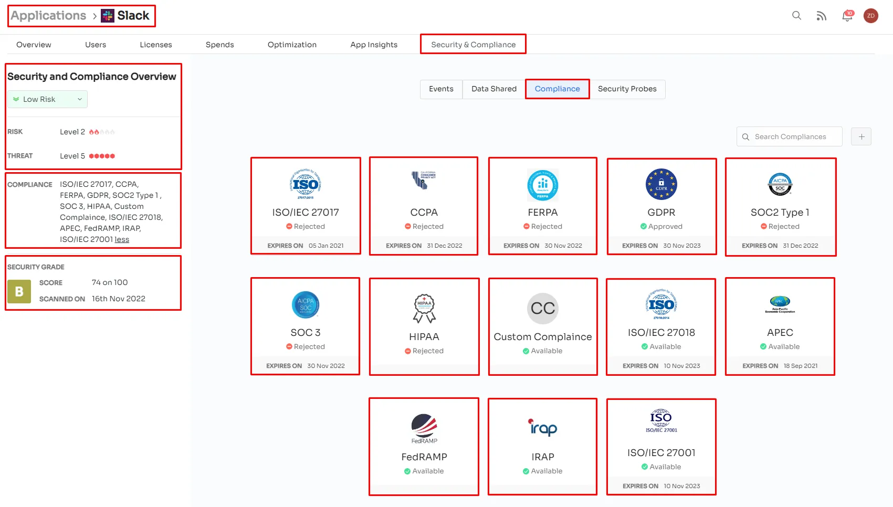Click the FedRAMP logo
Viewport: 893px width, 507px height.
[424, 428]
